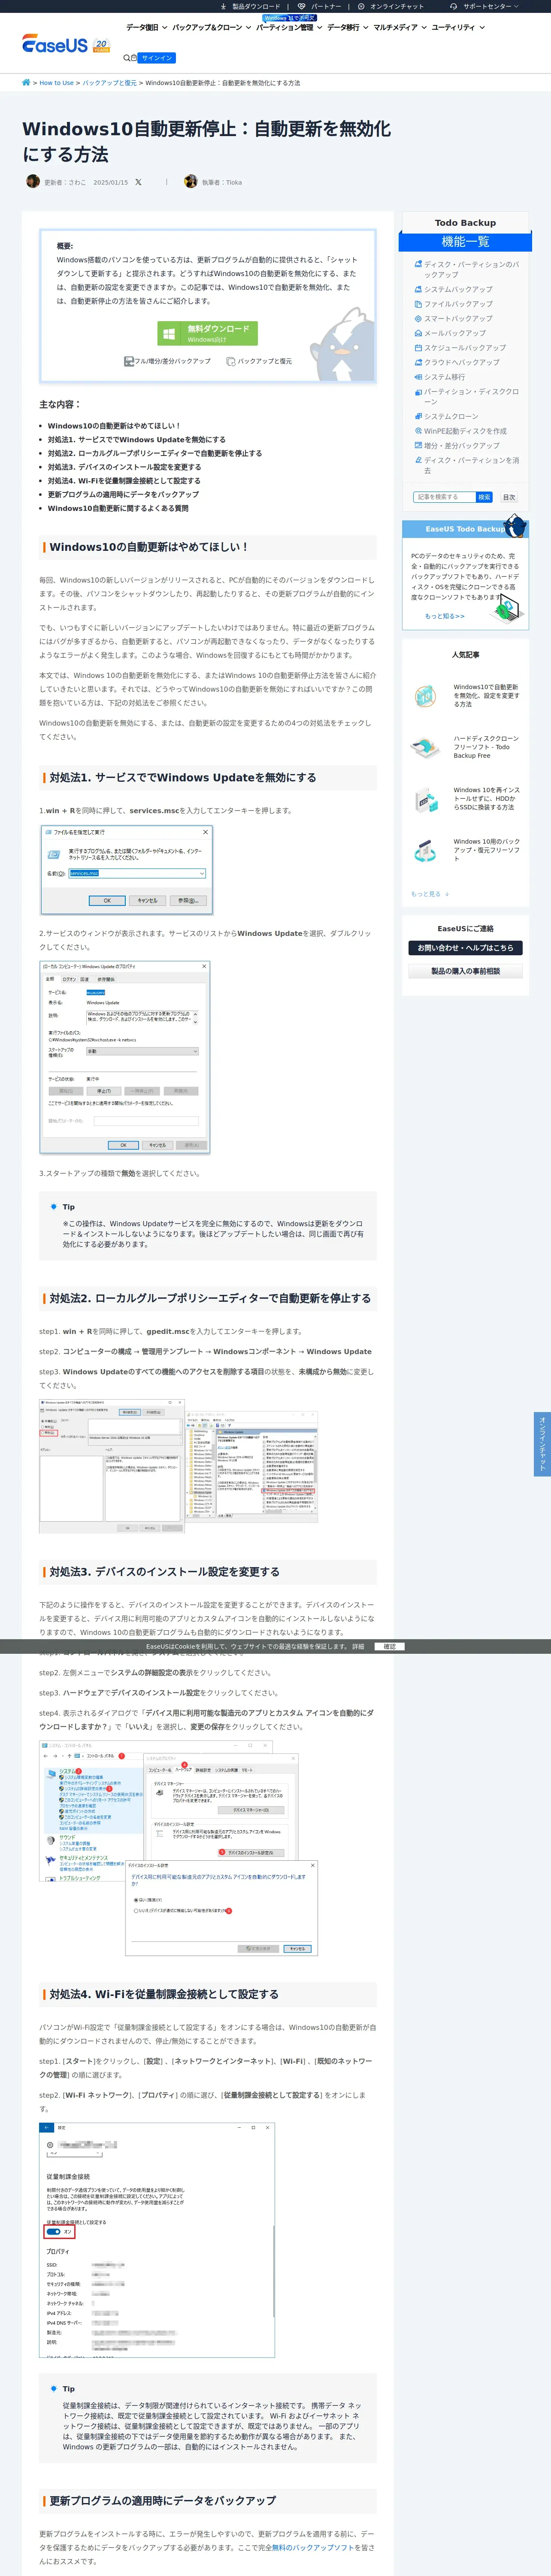This screenshot has width=551, height=2576.
Task: Open the もっと知る>> link
Action: [x=444, y=616]
